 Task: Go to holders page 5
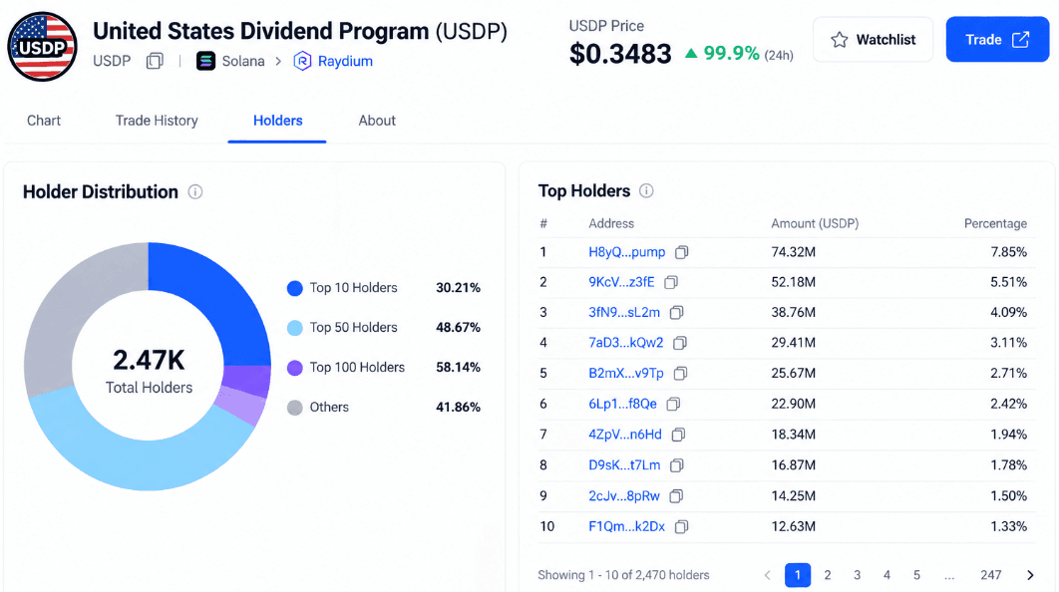916,575
